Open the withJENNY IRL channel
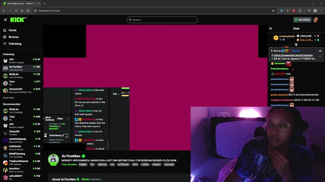 pyautogui.click(x=22, y=177)
